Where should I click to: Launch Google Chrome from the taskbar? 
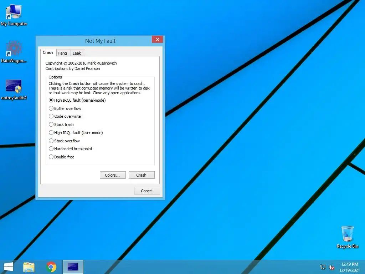(x=51, y=267)
